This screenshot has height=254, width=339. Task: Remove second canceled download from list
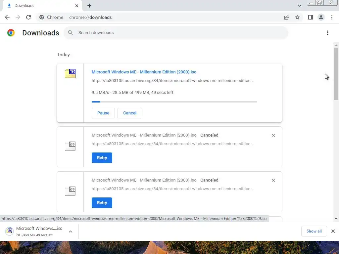point(273,180)
